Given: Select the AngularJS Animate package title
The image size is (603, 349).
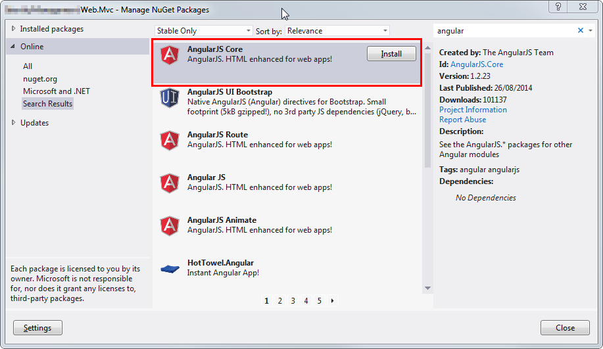Looking at the screenshot, I should [222, 220].
